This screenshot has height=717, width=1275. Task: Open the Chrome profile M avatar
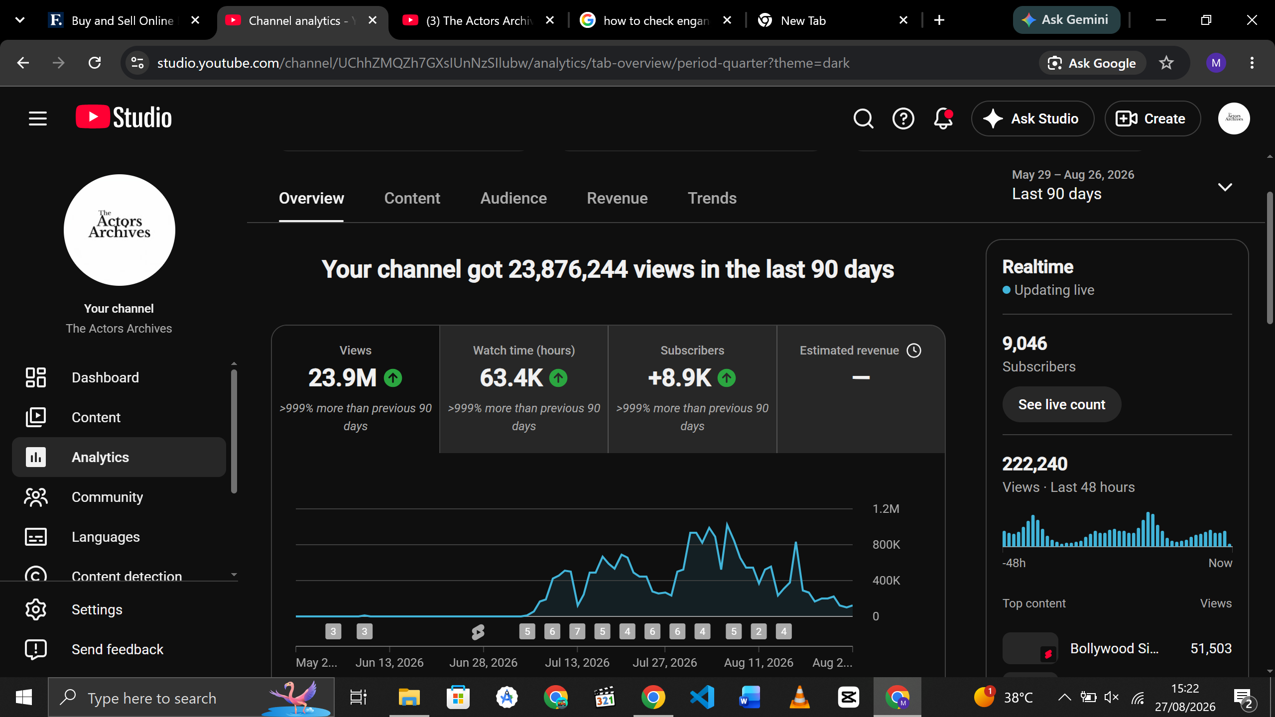coord(1216,63)
